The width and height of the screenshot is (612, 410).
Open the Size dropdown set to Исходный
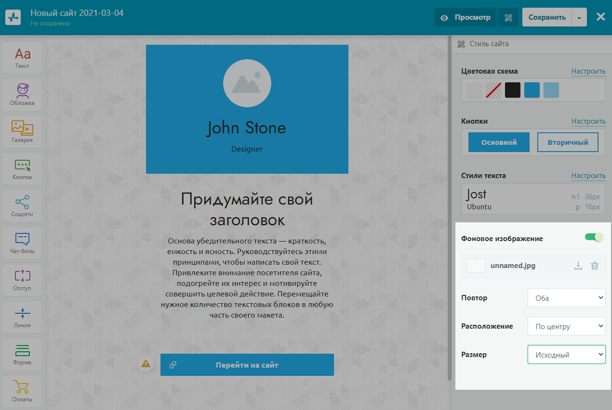pos(566,355)
